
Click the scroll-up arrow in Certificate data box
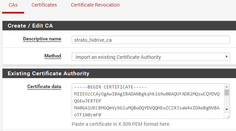point(227,87)
